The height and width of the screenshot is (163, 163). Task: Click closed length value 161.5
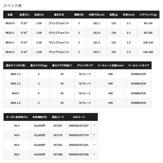96,43
